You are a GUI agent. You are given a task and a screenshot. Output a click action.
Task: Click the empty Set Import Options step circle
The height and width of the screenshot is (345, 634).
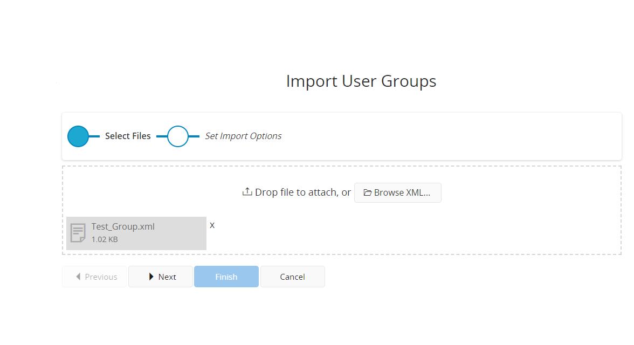(178, 136)
